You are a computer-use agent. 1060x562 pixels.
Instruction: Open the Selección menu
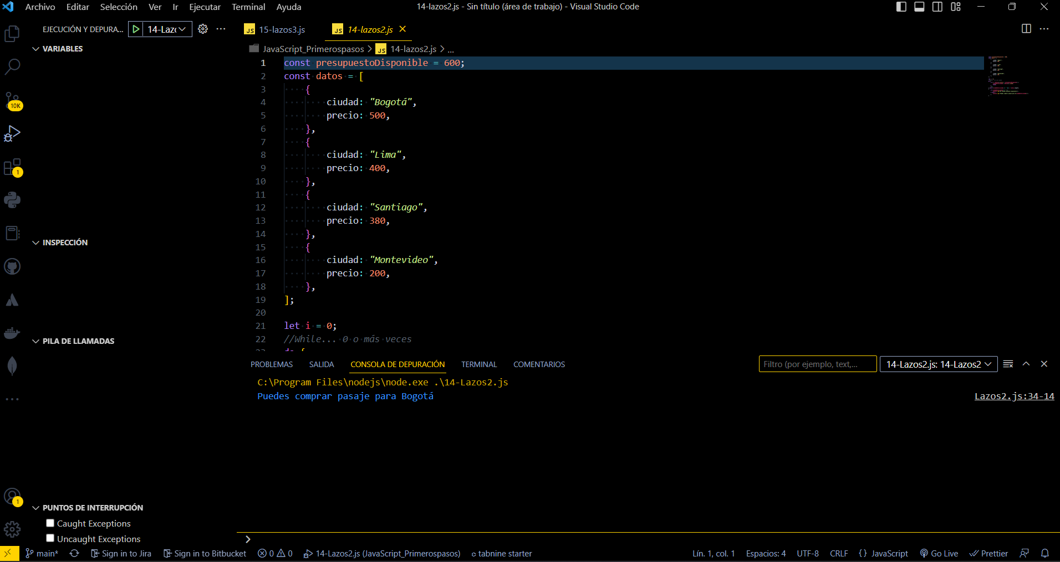click(x=119, y=7)
